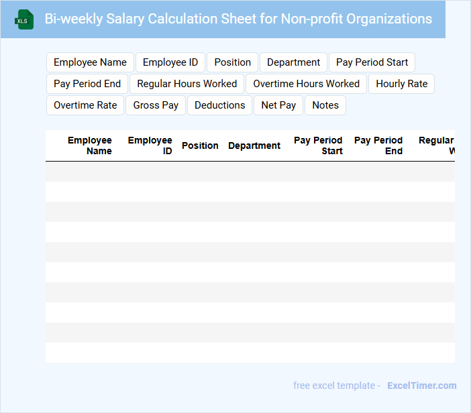Open the ExcelTimer.com link
The image size is (471, 413).
click(421, 386)
